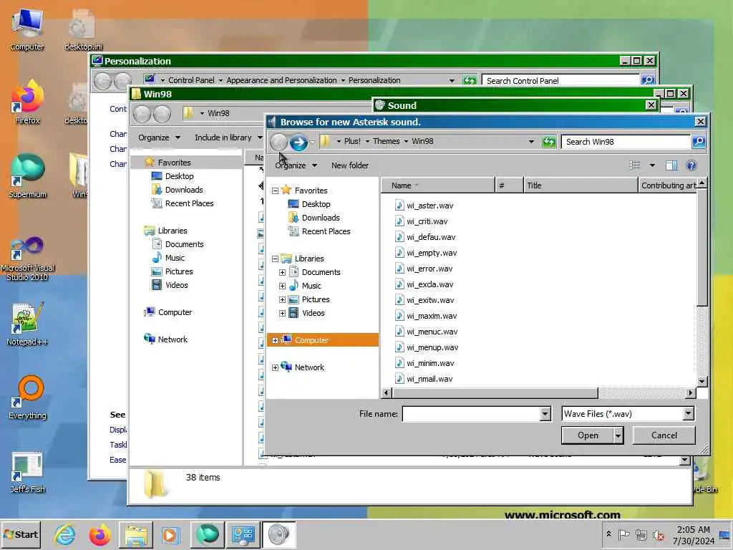The height and width of the screenshot is (550, 733).
Task: Click Search Control Panel field
Action: click(x=560, y=80)
